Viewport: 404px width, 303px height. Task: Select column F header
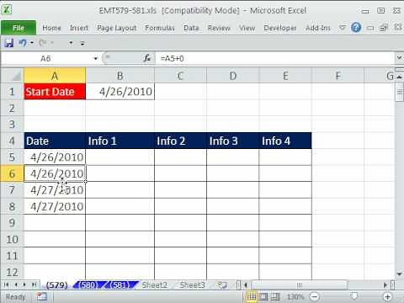(x=338, y=76)
